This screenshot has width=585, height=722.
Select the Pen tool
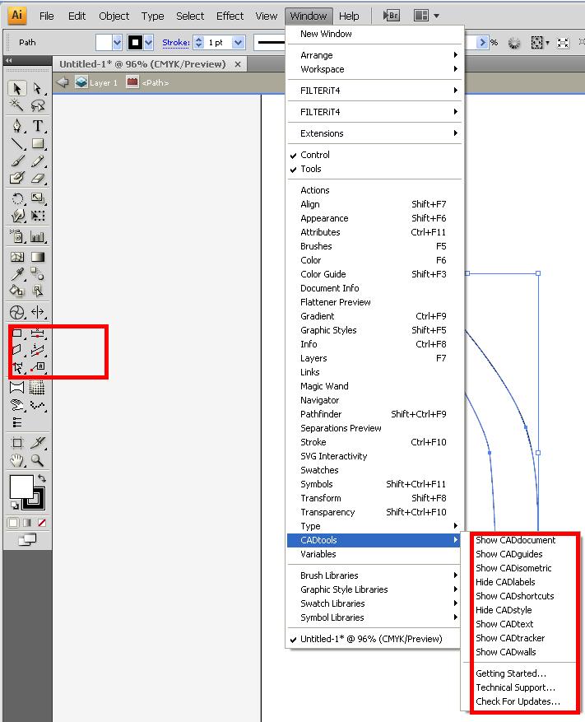point(17,126)
